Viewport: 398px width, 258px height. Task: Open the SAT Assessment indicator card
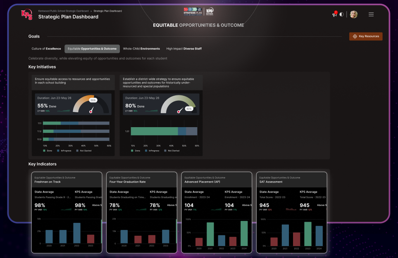point(291,180)
